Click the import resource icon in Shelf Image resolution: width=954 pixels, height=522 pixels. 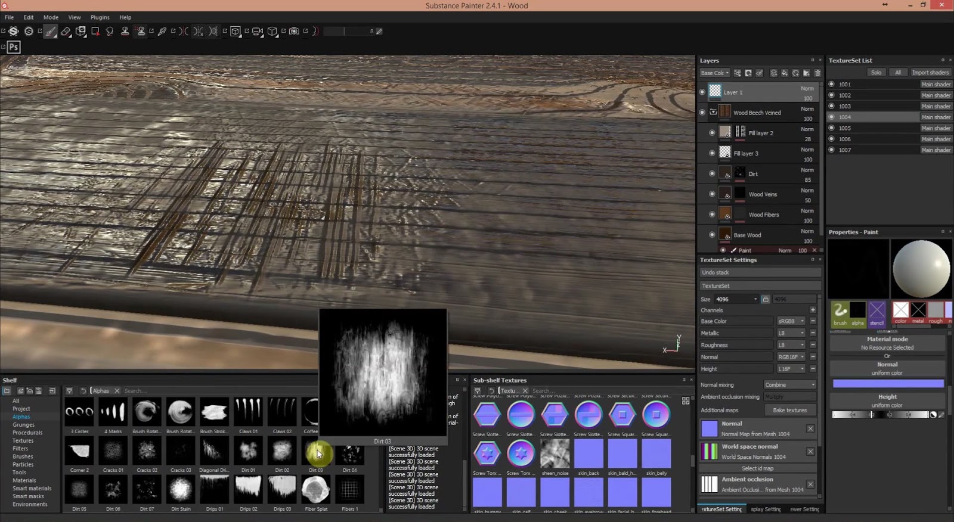[52, 391]
